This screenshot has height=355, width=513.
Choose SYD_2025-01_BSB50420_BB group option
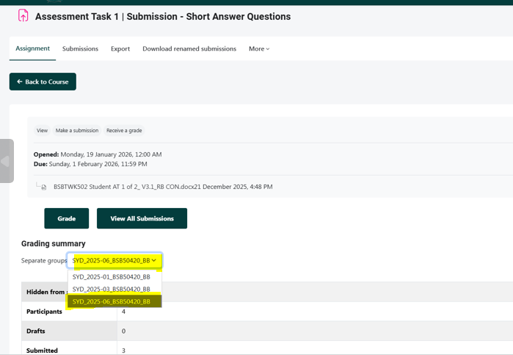(x=112, y=277)
